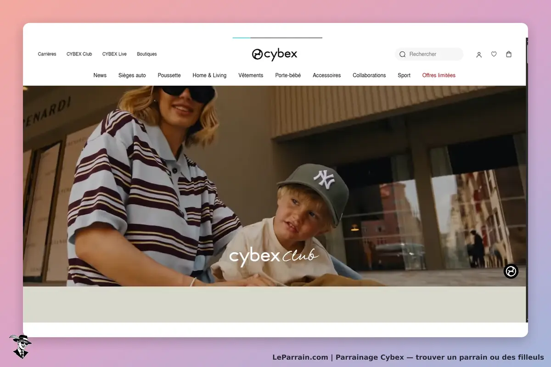This screenshot has height=367, width=551.
Task: Focus the Rechercher search field
Action: tap(429, 54)
